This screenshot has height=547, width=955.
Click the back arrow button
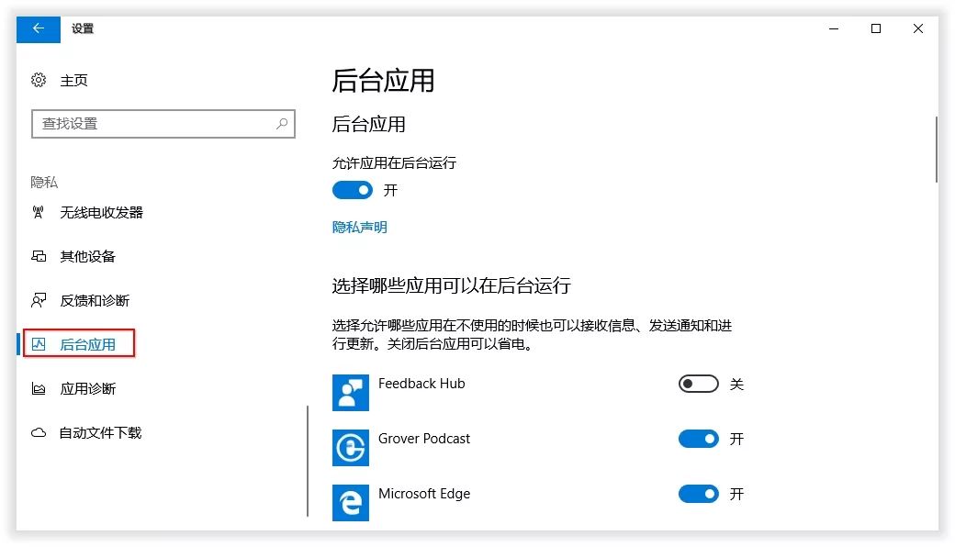(x=39, y=28)
